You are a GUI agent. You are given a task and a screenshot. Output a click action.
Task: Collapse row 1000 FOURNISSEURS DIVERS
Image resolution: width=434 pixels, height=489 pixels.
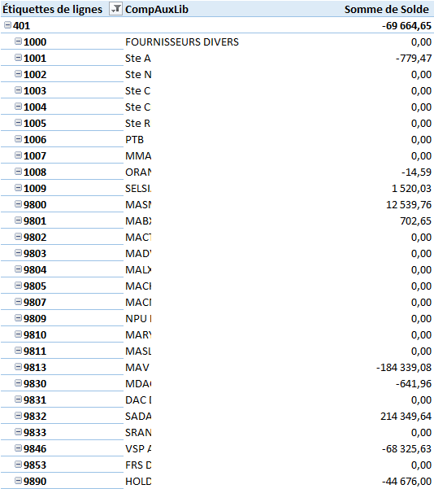coord(19,41)
